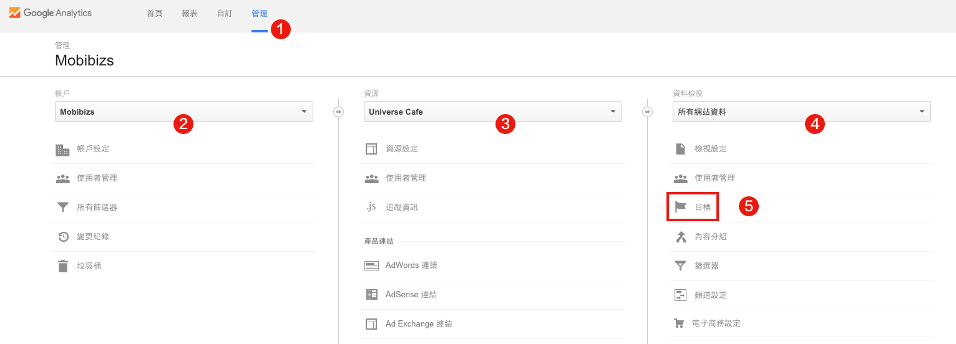Viewport: 956px width, 344px height.
Task: Switch to the 自訂 tab
Action: click(x=225, y=13)
